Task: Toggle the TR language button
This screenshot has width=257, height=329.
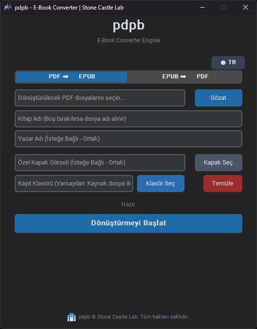Action: click(x=228, y=63)
